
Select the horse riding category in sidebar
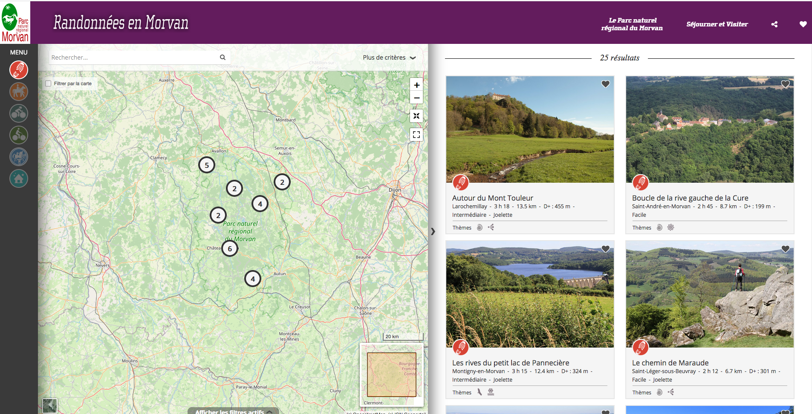(x=19, y=92)
